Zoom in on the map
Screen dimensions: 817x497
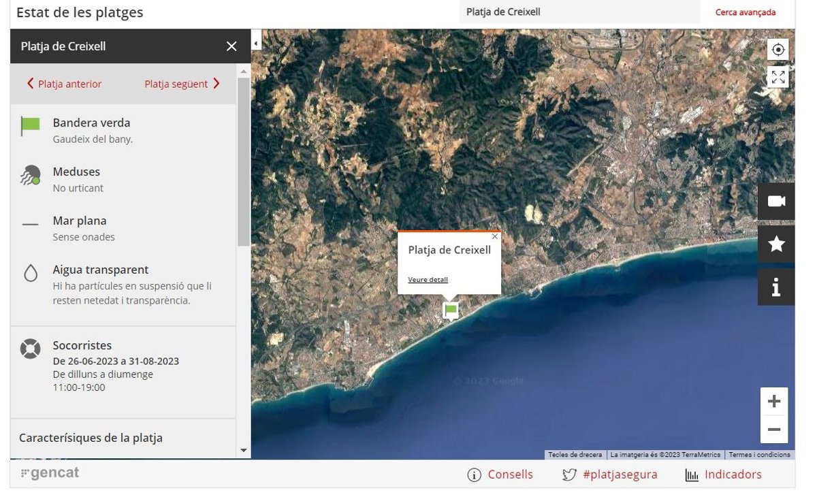coord(774,402)
